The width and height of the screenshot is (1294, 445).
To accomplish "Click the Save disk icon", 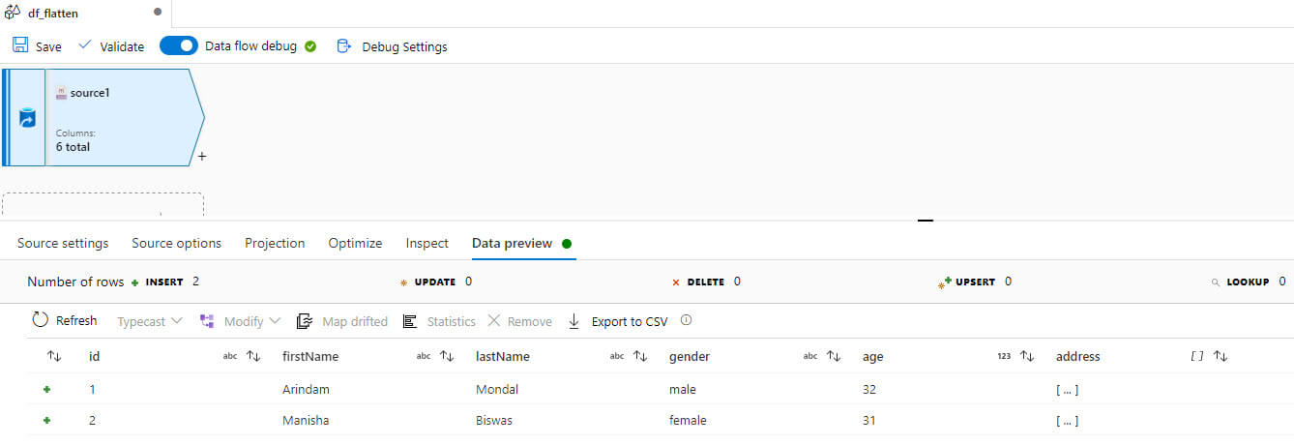I will [x=20, y=45].
